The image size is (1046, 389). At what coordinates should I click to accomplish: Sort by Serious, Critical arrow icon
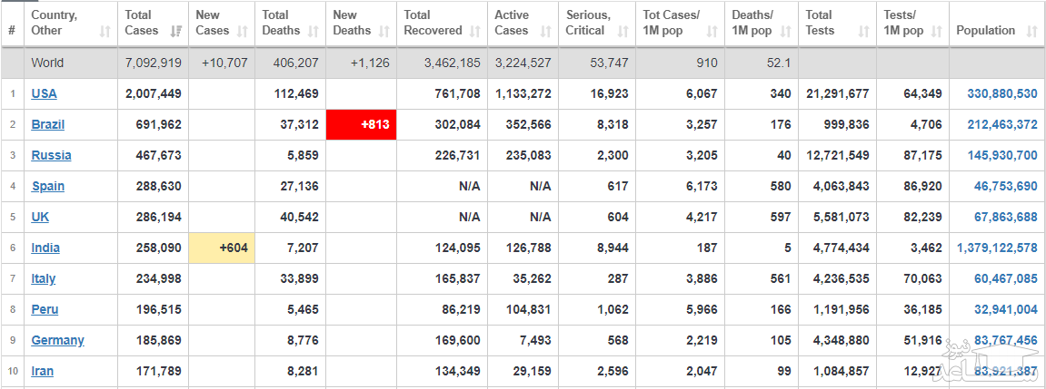[623, 31]
